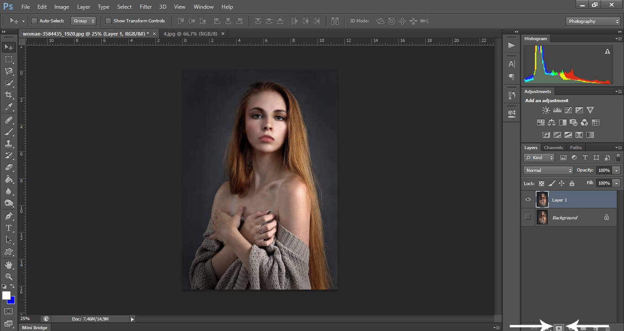Open the Layers panel options menu
624x331 pixels.
point(619,148)
